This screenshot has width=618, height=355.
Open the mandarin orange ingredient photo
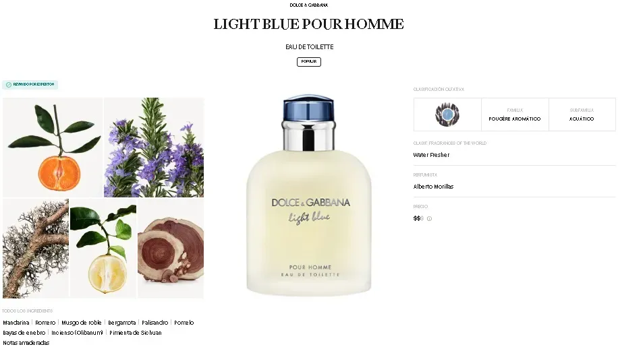tap(53, 148)
